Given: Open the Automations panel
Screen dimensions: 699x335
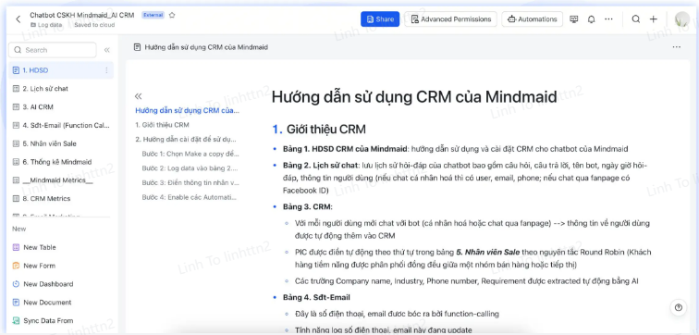Looking at the screenshot, I should pos(533,19).
